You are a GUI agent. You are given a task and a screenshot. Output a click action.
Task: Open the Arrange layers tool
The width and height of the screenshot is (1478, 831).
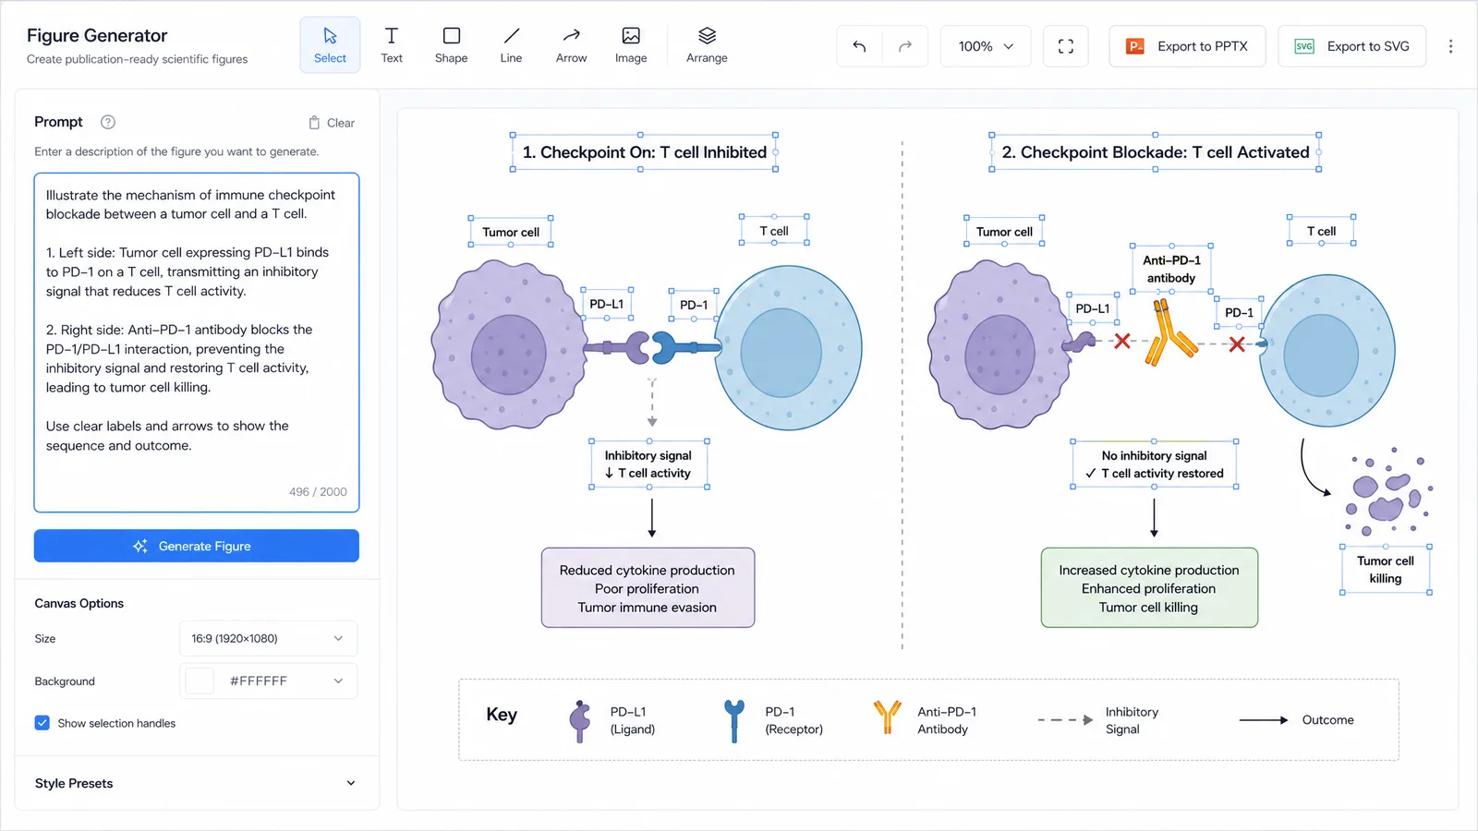coord(707,44)
